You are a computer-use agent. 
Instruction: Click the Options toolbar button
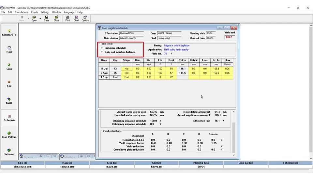pyautogui.click(x=85, y=18)
